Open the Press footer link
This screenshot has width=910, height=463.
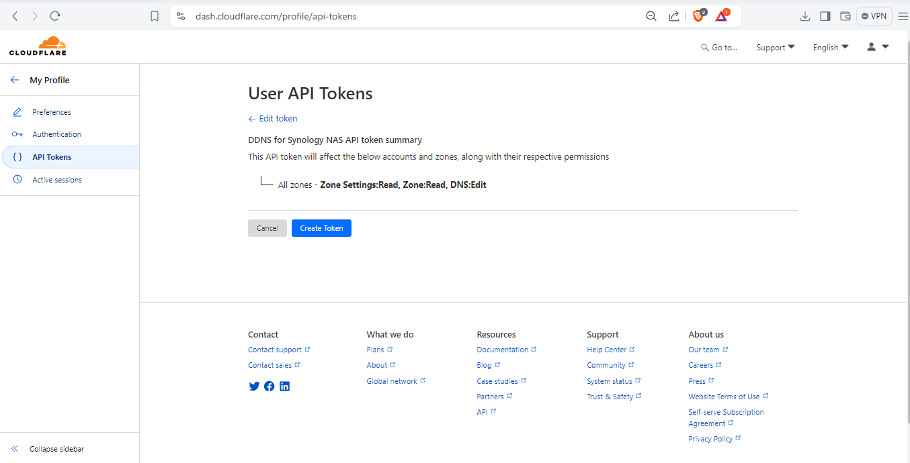pyautogui.click(x=701, y=381)
